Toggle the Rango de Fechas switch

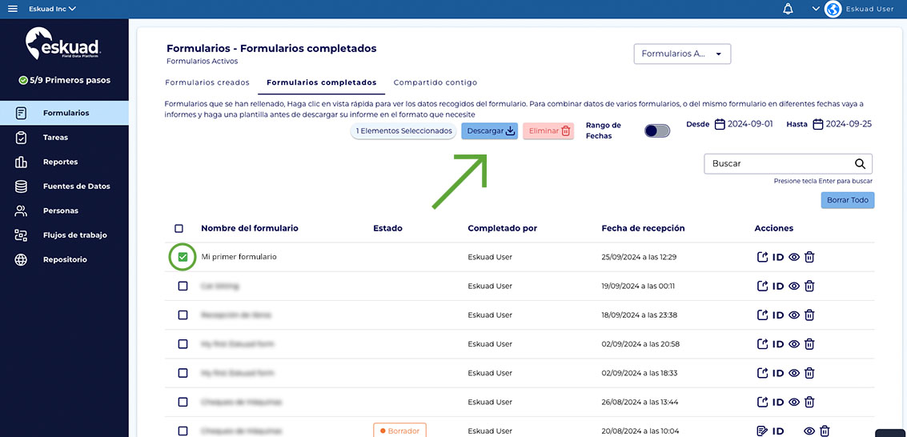(656, 130)
